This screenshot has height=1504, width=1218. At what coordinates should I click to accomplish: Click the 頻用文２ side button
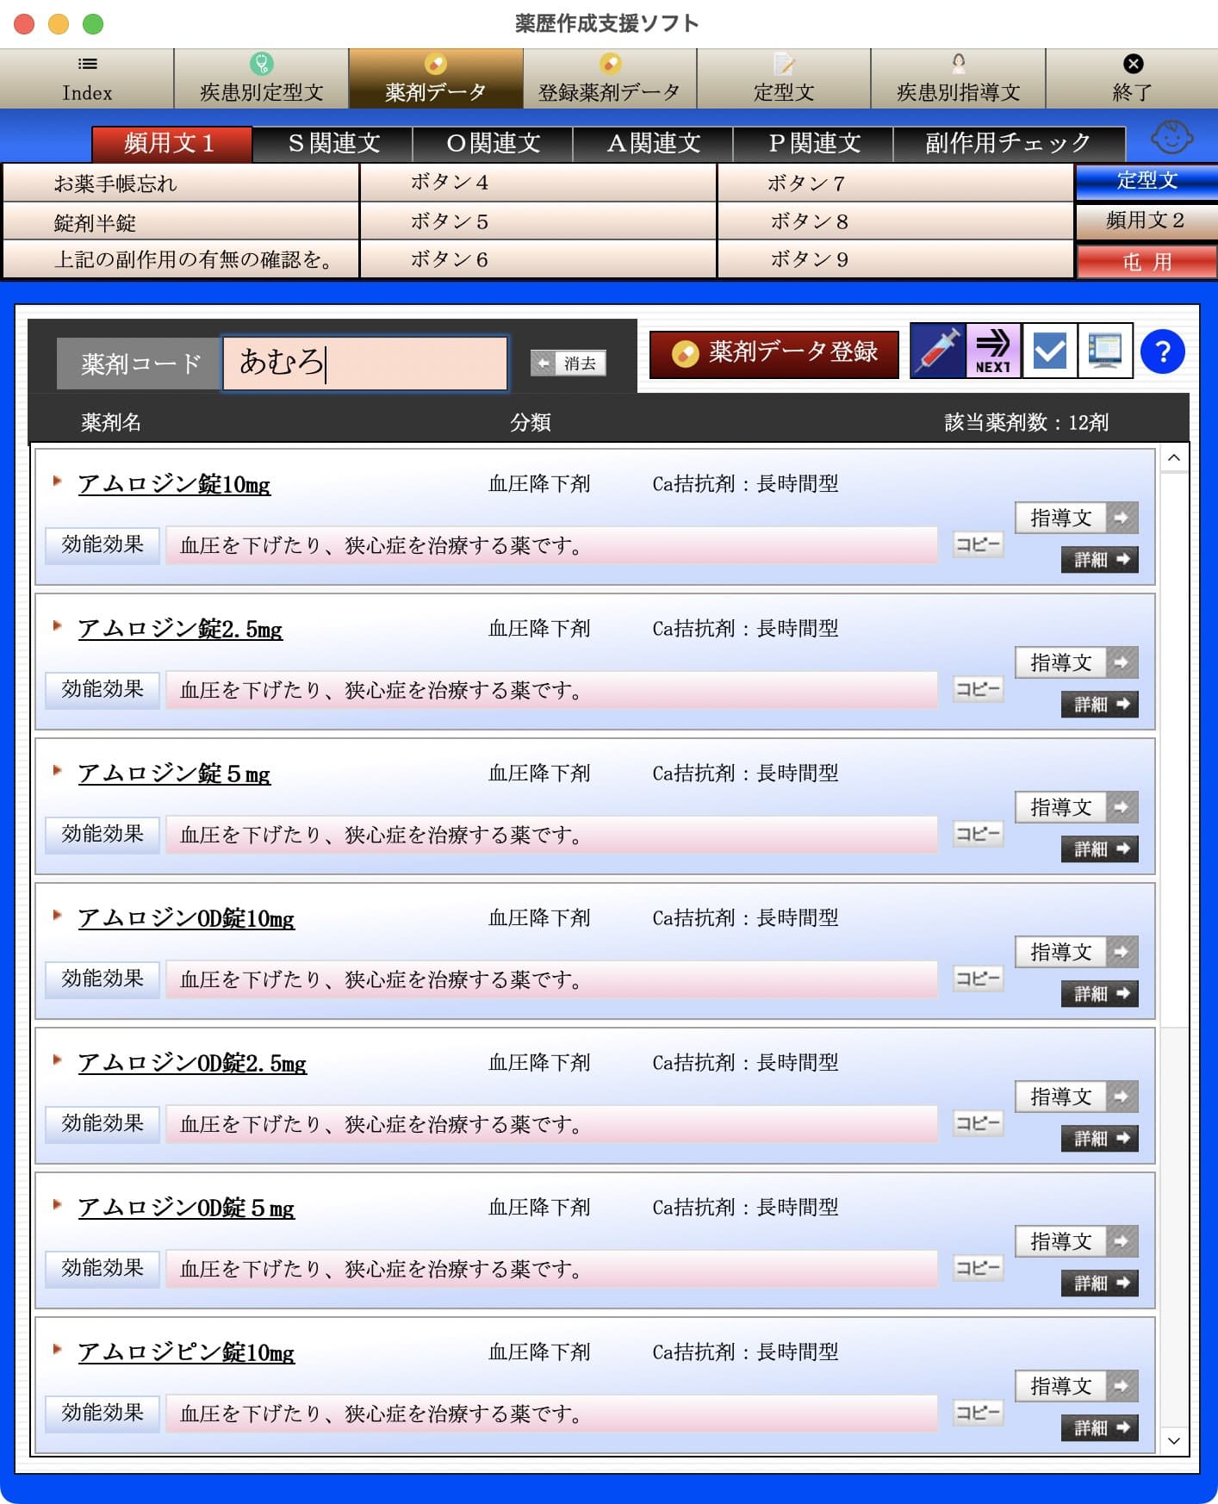coord(1147,221)
